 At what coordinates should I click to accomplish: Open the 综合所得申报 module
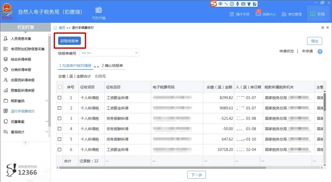coord(21,59)
